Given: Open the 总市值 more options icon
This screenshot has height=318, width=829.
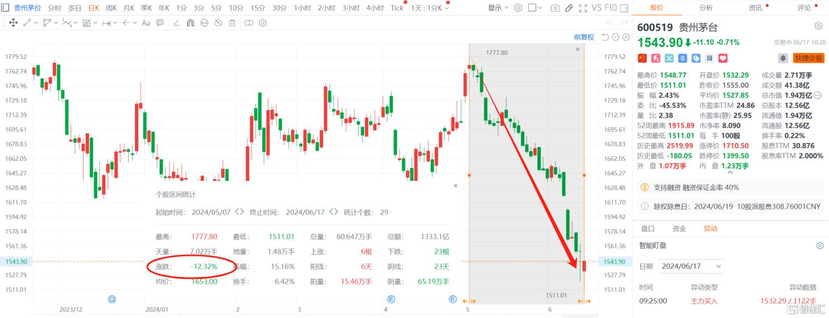Looking at the screenshot, I should pyautogui.click(x=817, y=95).
